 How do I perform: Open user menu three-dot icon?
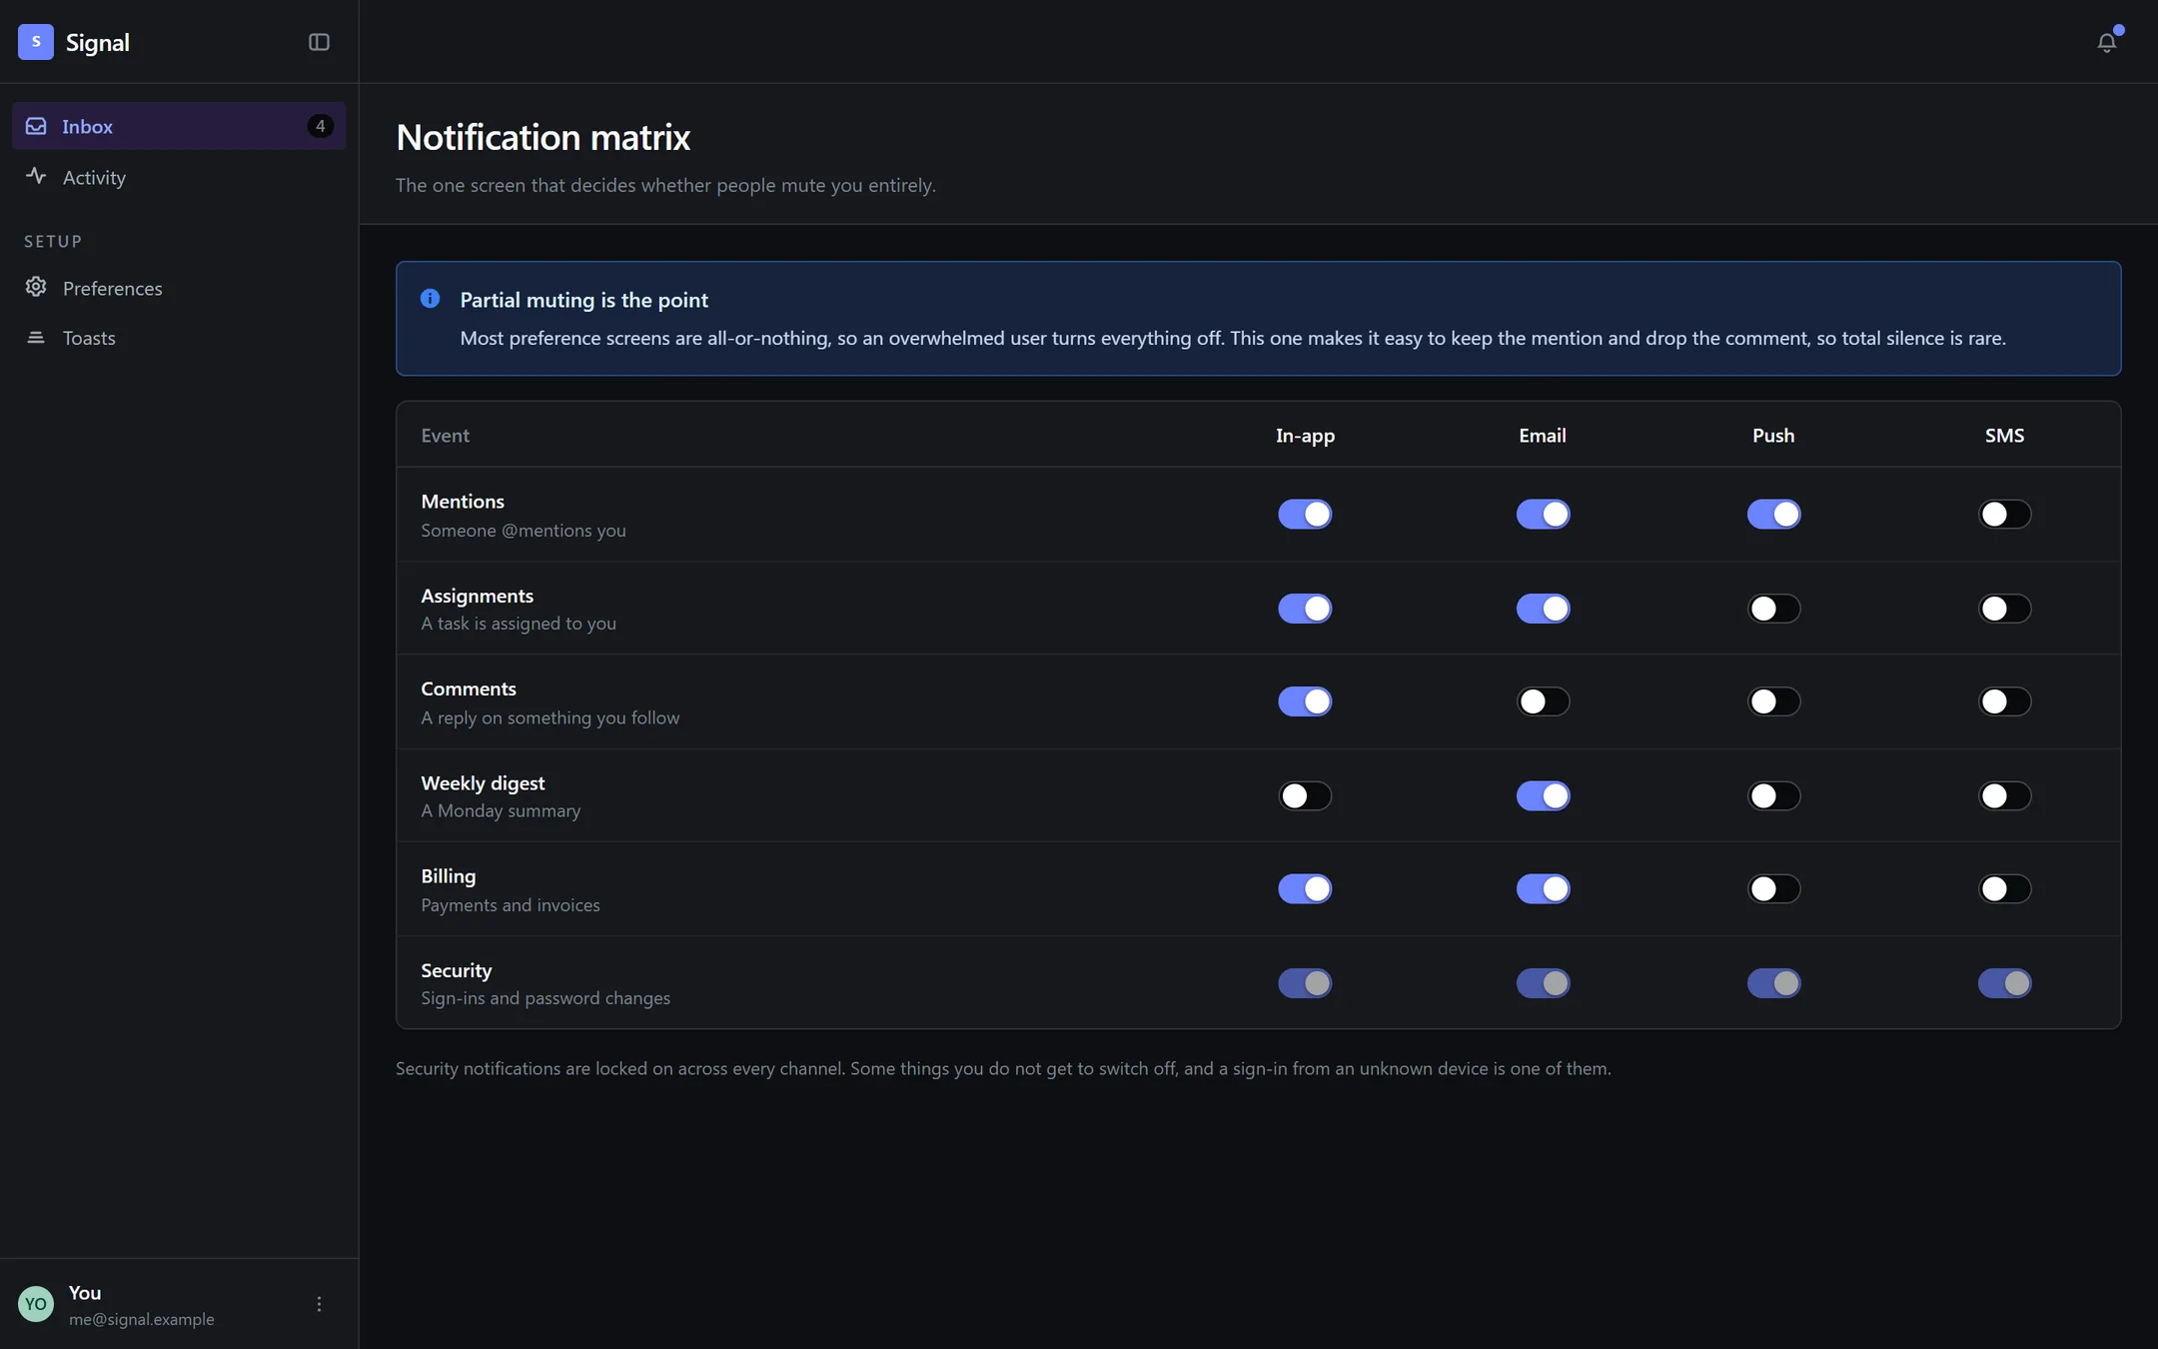pyautogui.click(x=319, y=1304)
